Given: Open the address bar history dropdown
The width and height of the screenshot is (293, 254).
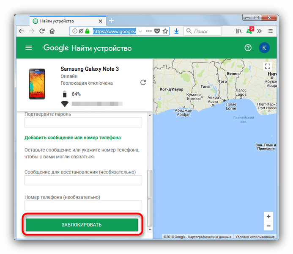Looking at the screenshot, I should [140, 31].
